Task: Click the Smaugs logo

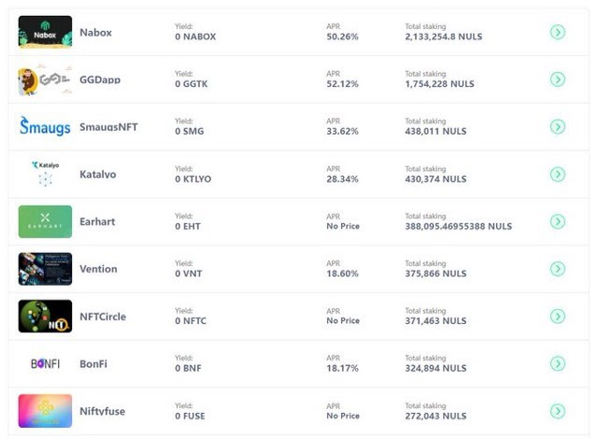Action: (x=45, y=126)
